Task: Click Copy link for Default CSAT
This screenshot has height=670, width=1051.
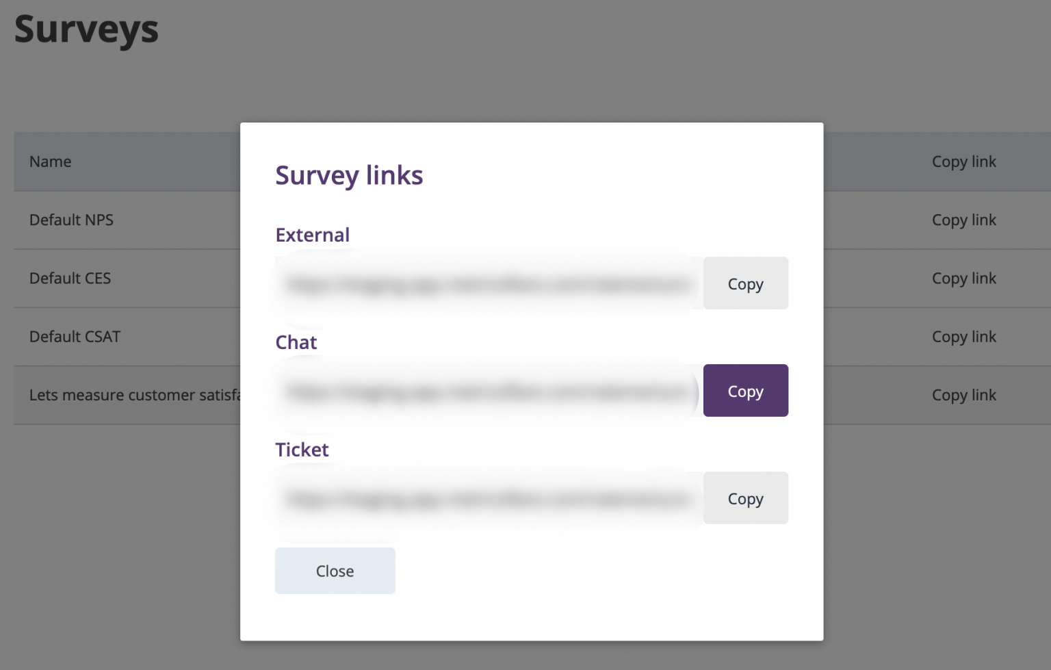Action: (x=964, y=336)
